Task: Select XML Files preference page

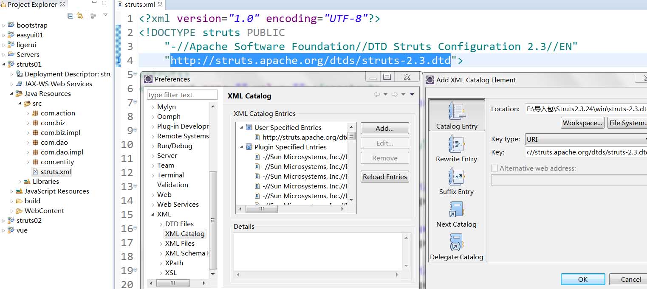Action: click(180, 244)
